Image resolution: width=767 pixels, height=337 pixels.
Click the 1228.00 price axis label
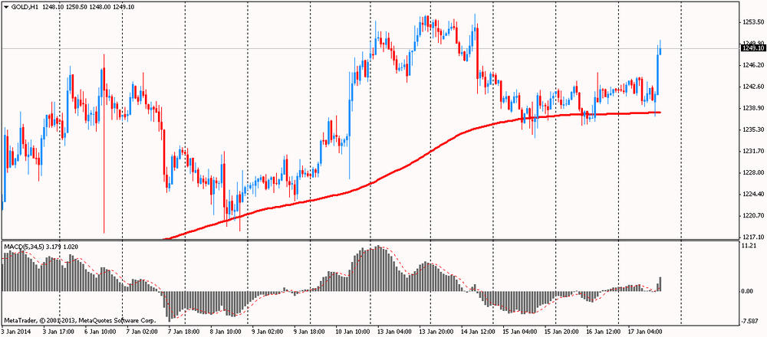click(753, 172)
